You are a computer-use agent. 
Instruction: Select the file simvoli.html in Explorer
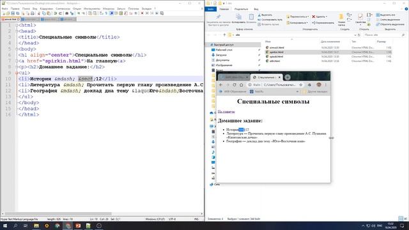click(x=277, y=48)
